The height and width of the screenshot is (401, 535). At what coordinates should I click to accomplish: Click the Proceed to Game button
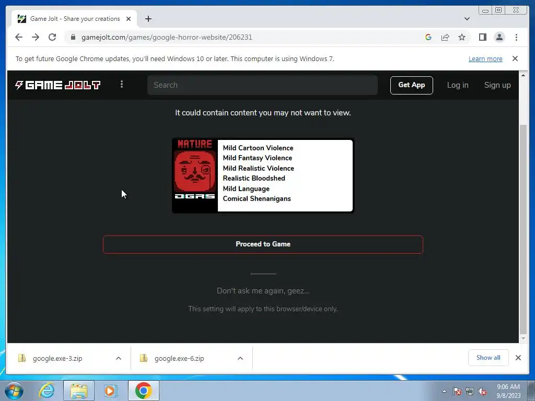click(x=263, y=244)
